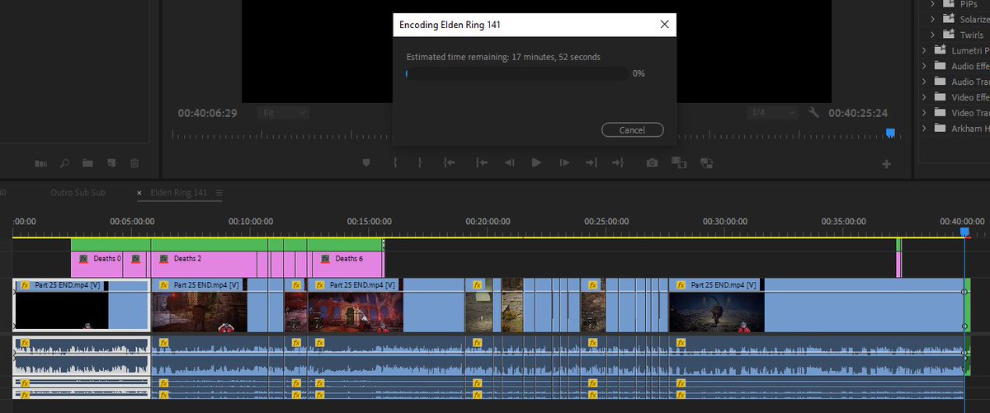Viewport: 990px width, 413px height.
Task: Open Program Monitor settings wrench
Action: [813, 113]
